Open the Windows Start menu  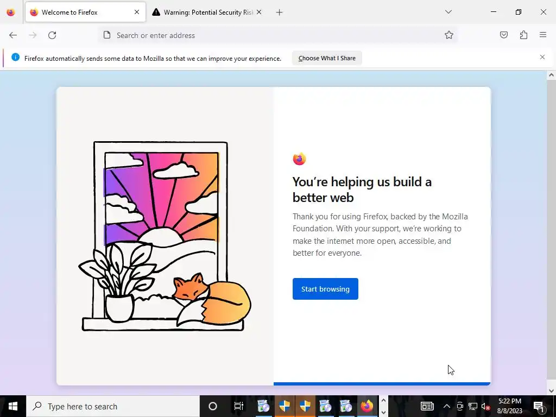(13, 406)
